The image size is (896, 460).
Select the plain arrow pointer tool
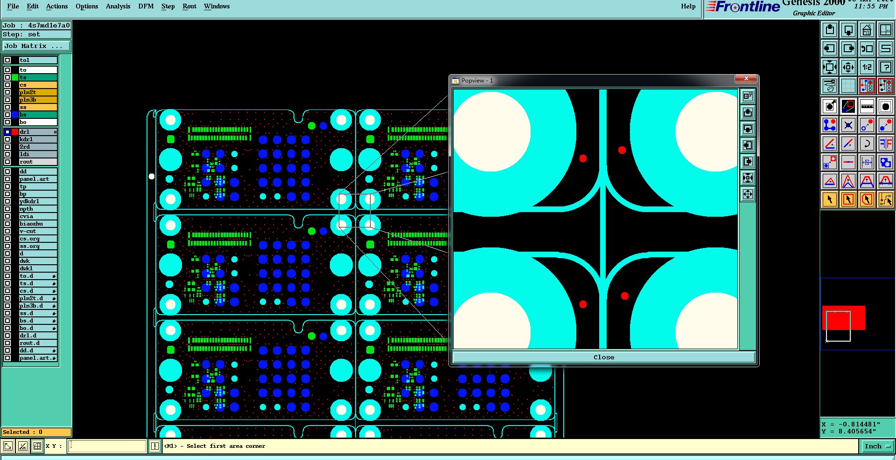(x=830, y=199)
